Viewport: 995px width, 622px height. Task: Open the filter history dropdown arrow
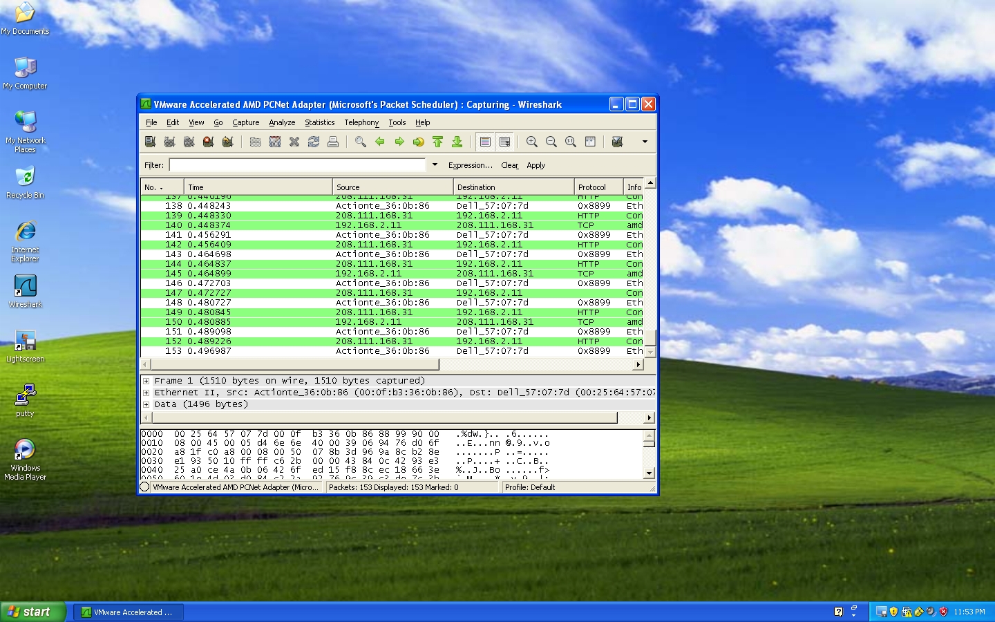[435, 164]
